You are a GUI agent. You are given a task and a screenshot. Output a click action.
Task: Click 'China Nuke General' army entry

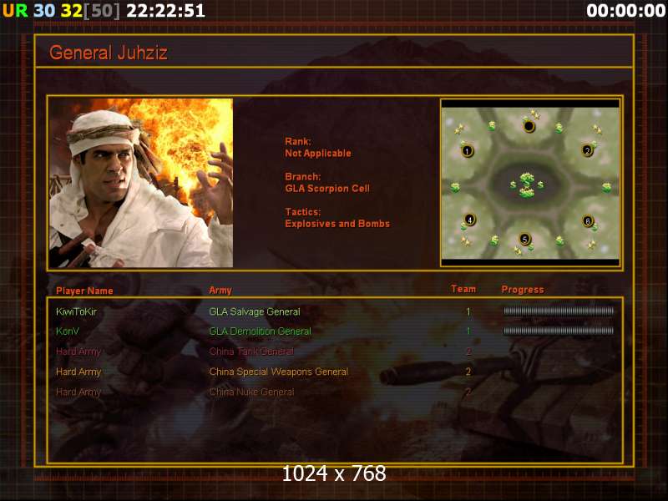251,392
